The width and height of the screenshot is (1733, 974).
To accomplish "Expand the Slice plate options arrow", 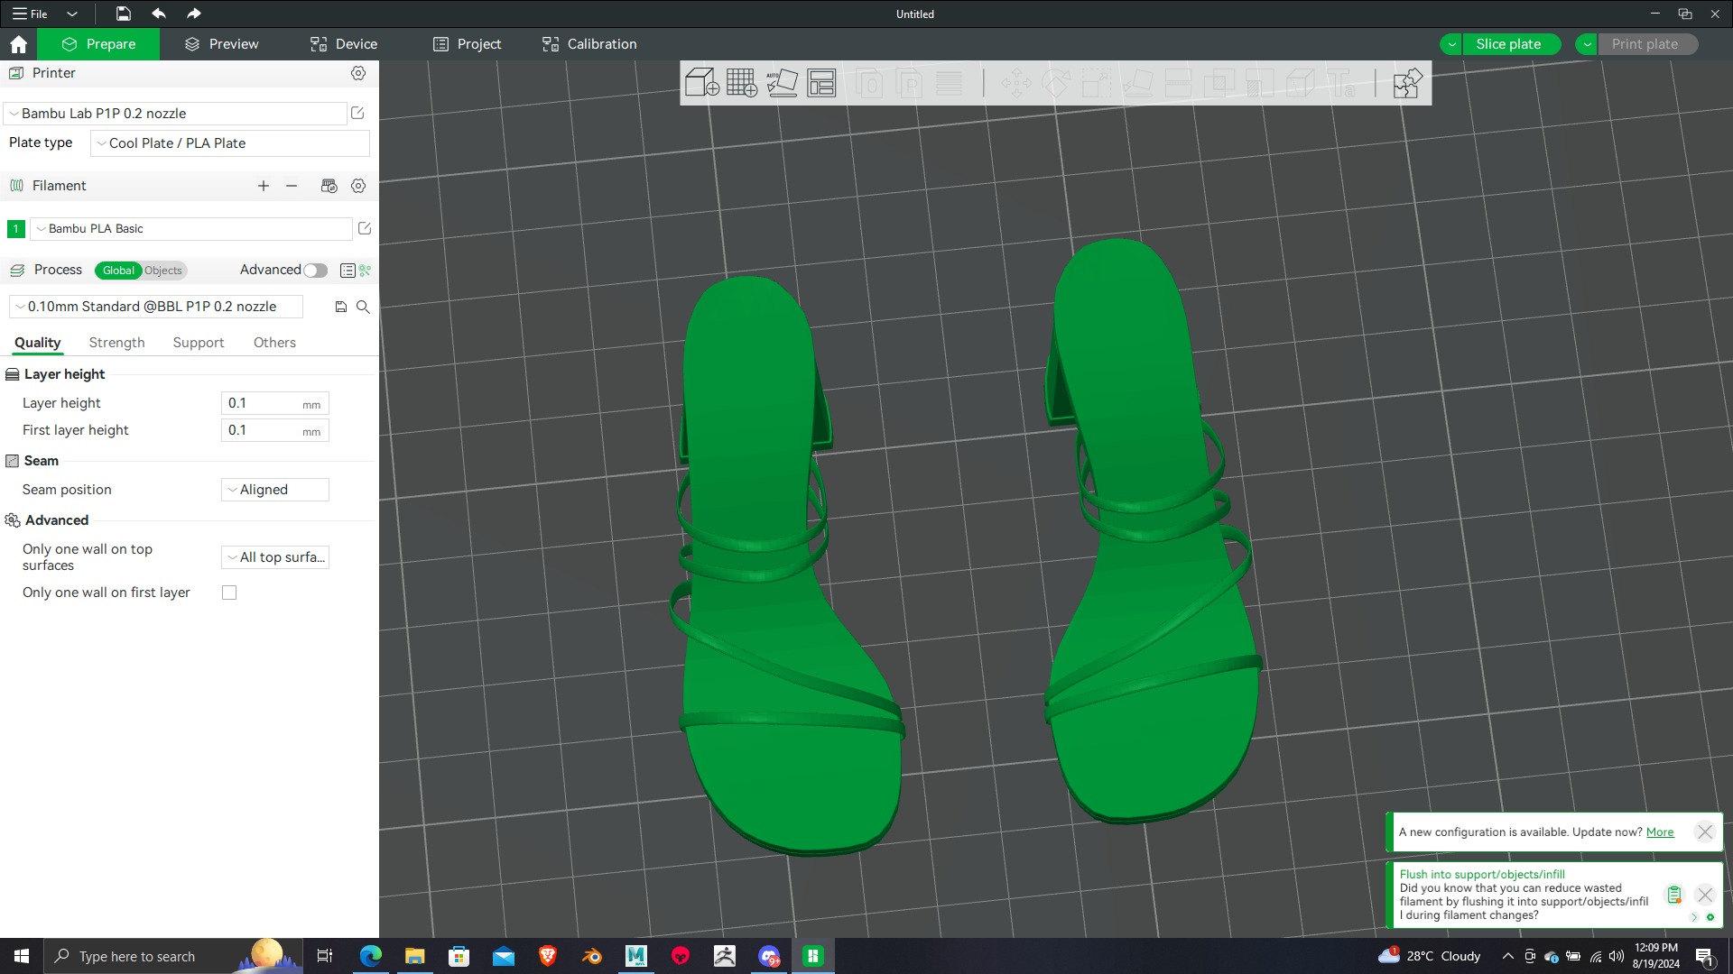I will 1451,44.
